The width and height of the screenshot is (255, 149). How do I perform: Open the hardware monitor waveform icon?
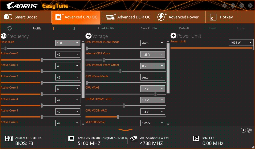(x=249, y=130)
